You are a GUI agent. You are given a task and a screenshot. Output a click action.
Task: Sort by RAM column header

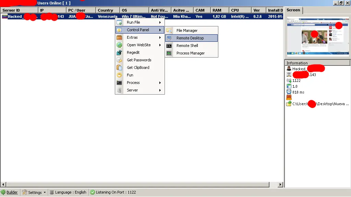pos(220,10)
